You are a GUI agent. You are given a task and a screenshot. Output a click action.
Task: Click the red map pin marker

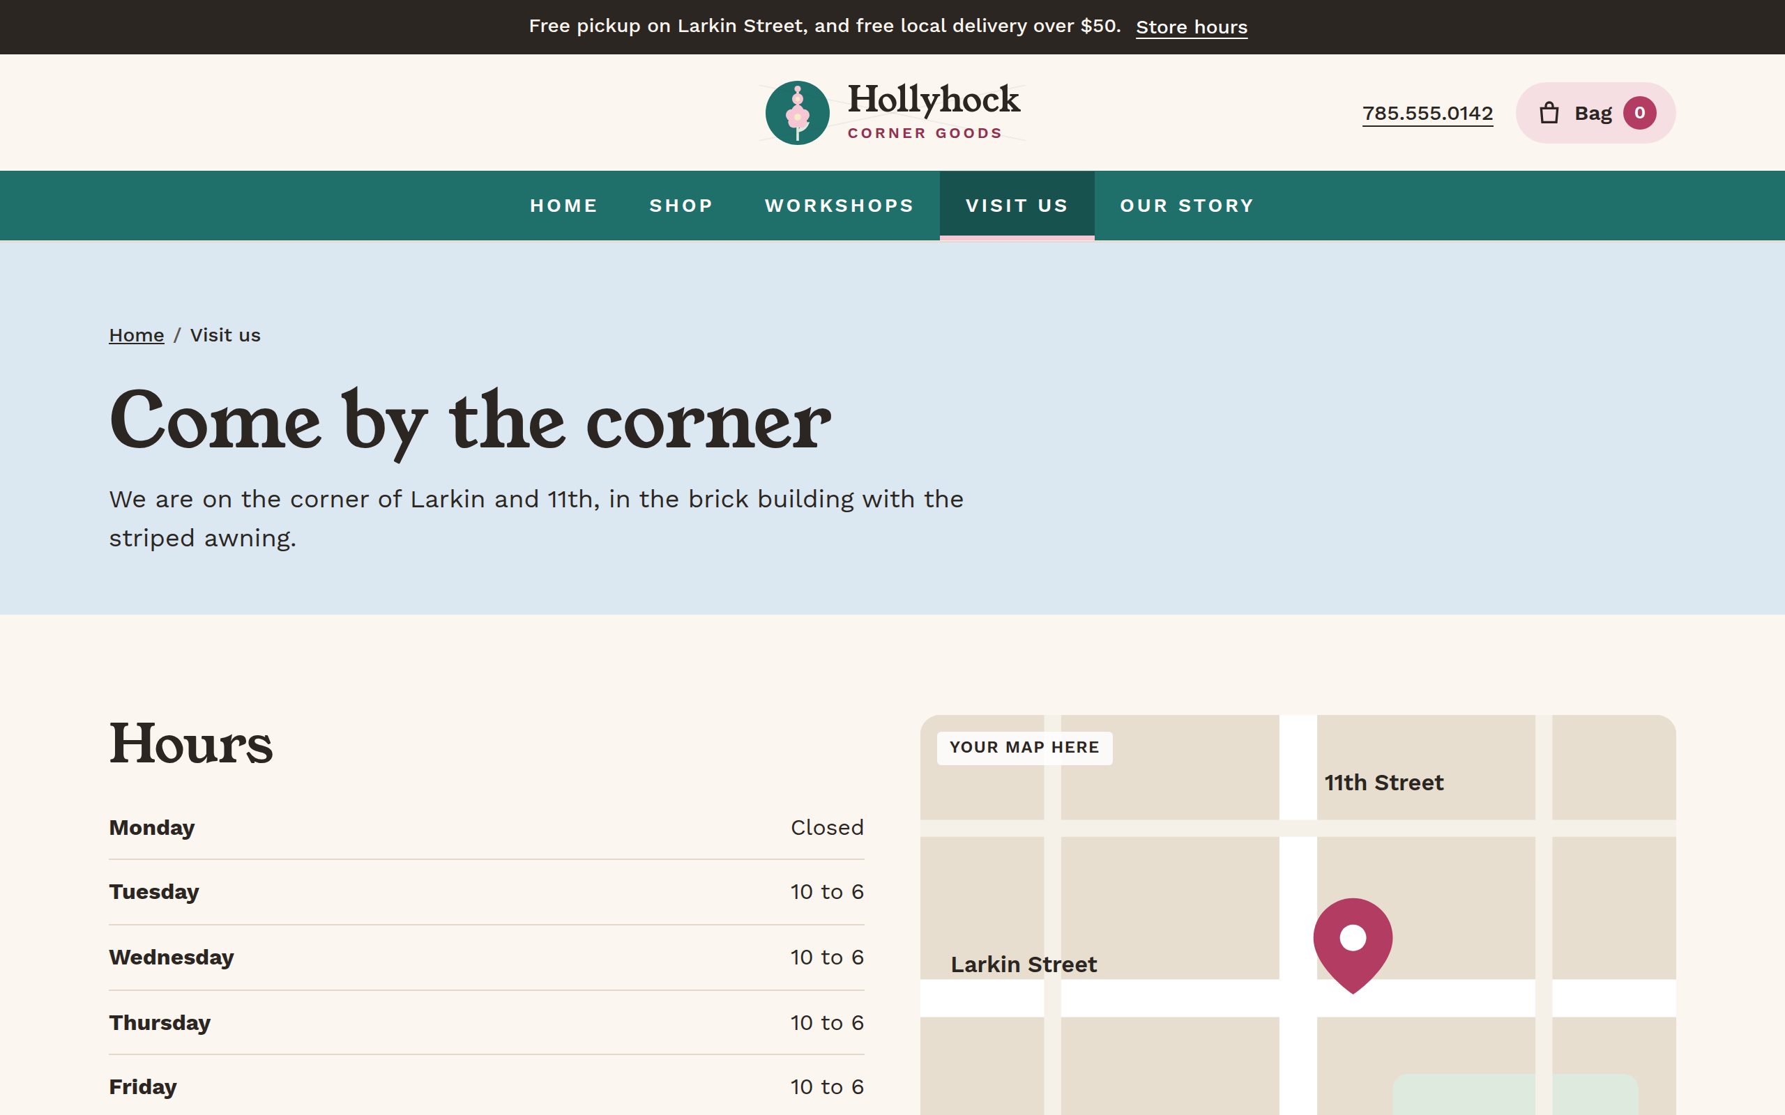[1353, 946]
